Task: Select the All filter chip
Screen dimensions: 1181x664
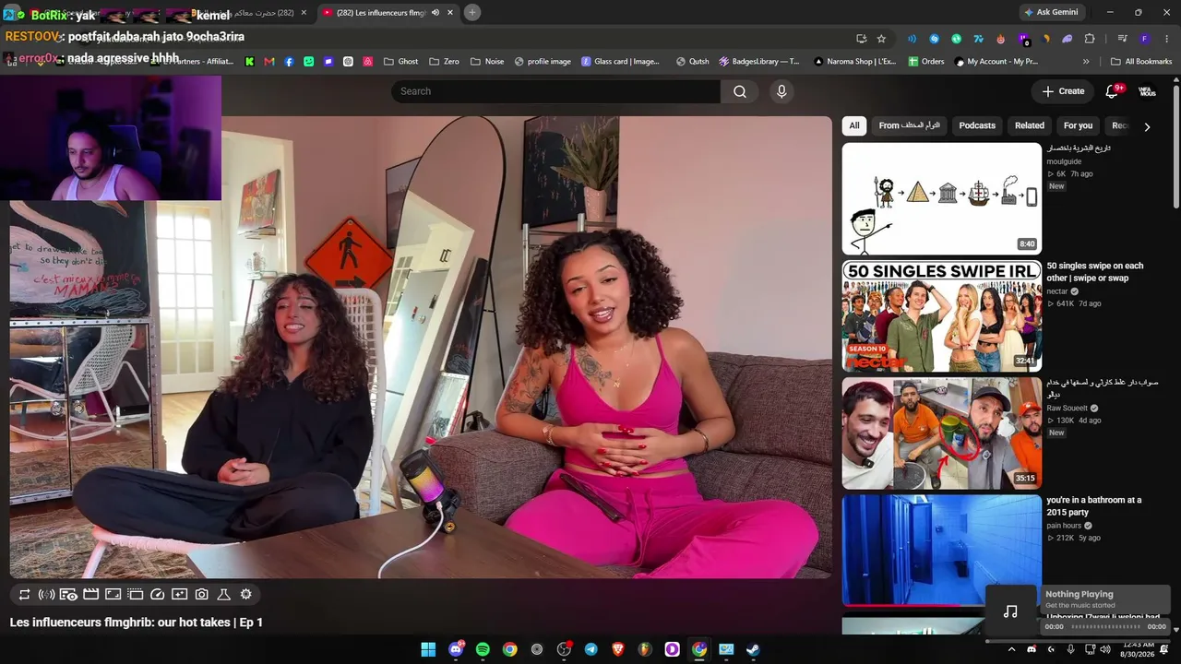Action: tap(854, 125)
